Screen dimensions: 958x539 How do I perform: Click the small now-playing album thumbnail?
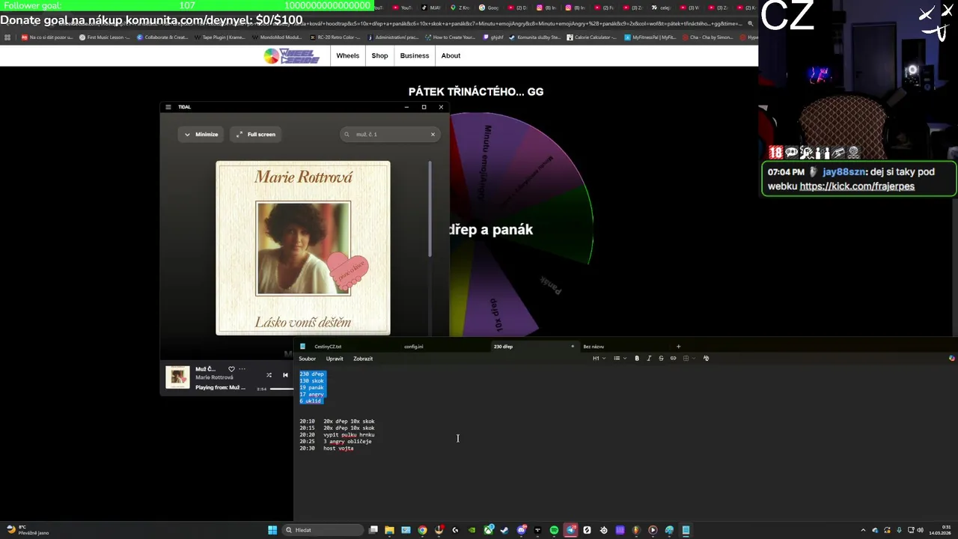tap(177, 378)
